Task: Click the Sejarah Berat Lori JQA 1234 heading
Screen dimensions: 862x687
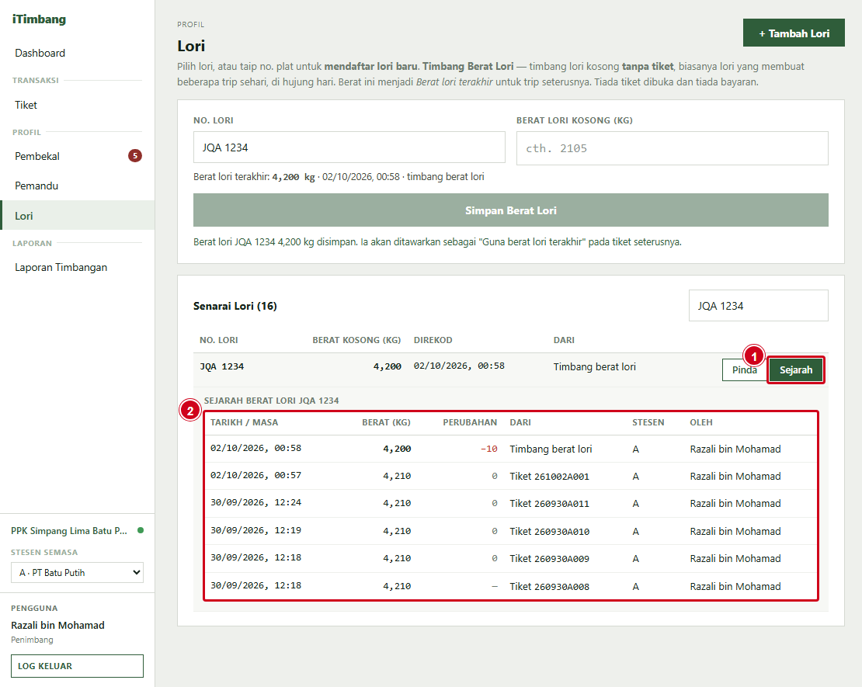Action: point(272,401)
